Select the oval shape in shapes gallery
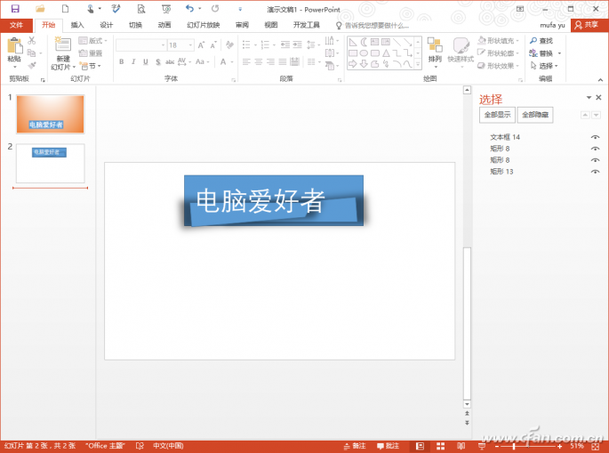 (x=364, y=53)
